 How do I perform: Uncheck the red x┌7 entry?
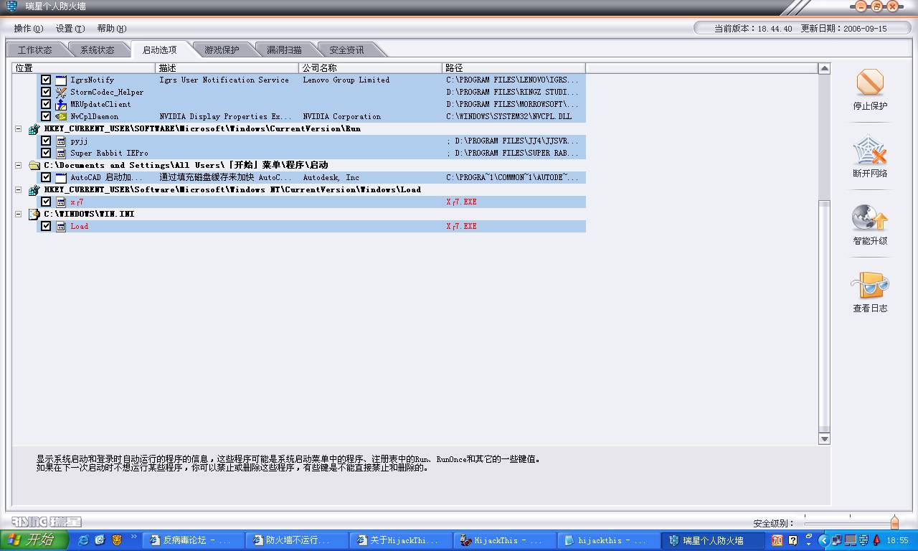(46, 202)
